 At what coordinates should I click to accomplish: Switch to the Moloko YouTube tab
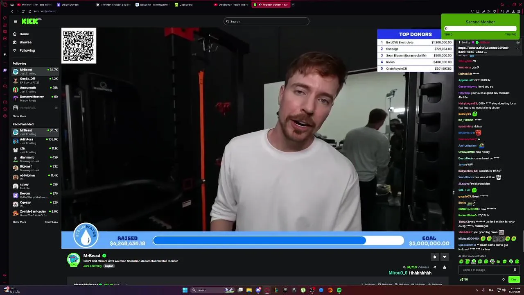[34, 5]
